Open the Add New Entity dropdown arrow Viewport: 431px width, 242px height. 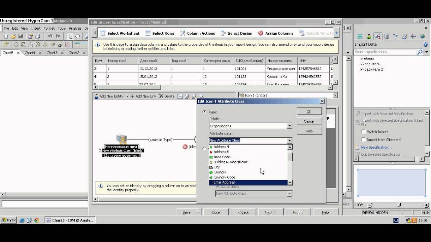pos(127,96)
